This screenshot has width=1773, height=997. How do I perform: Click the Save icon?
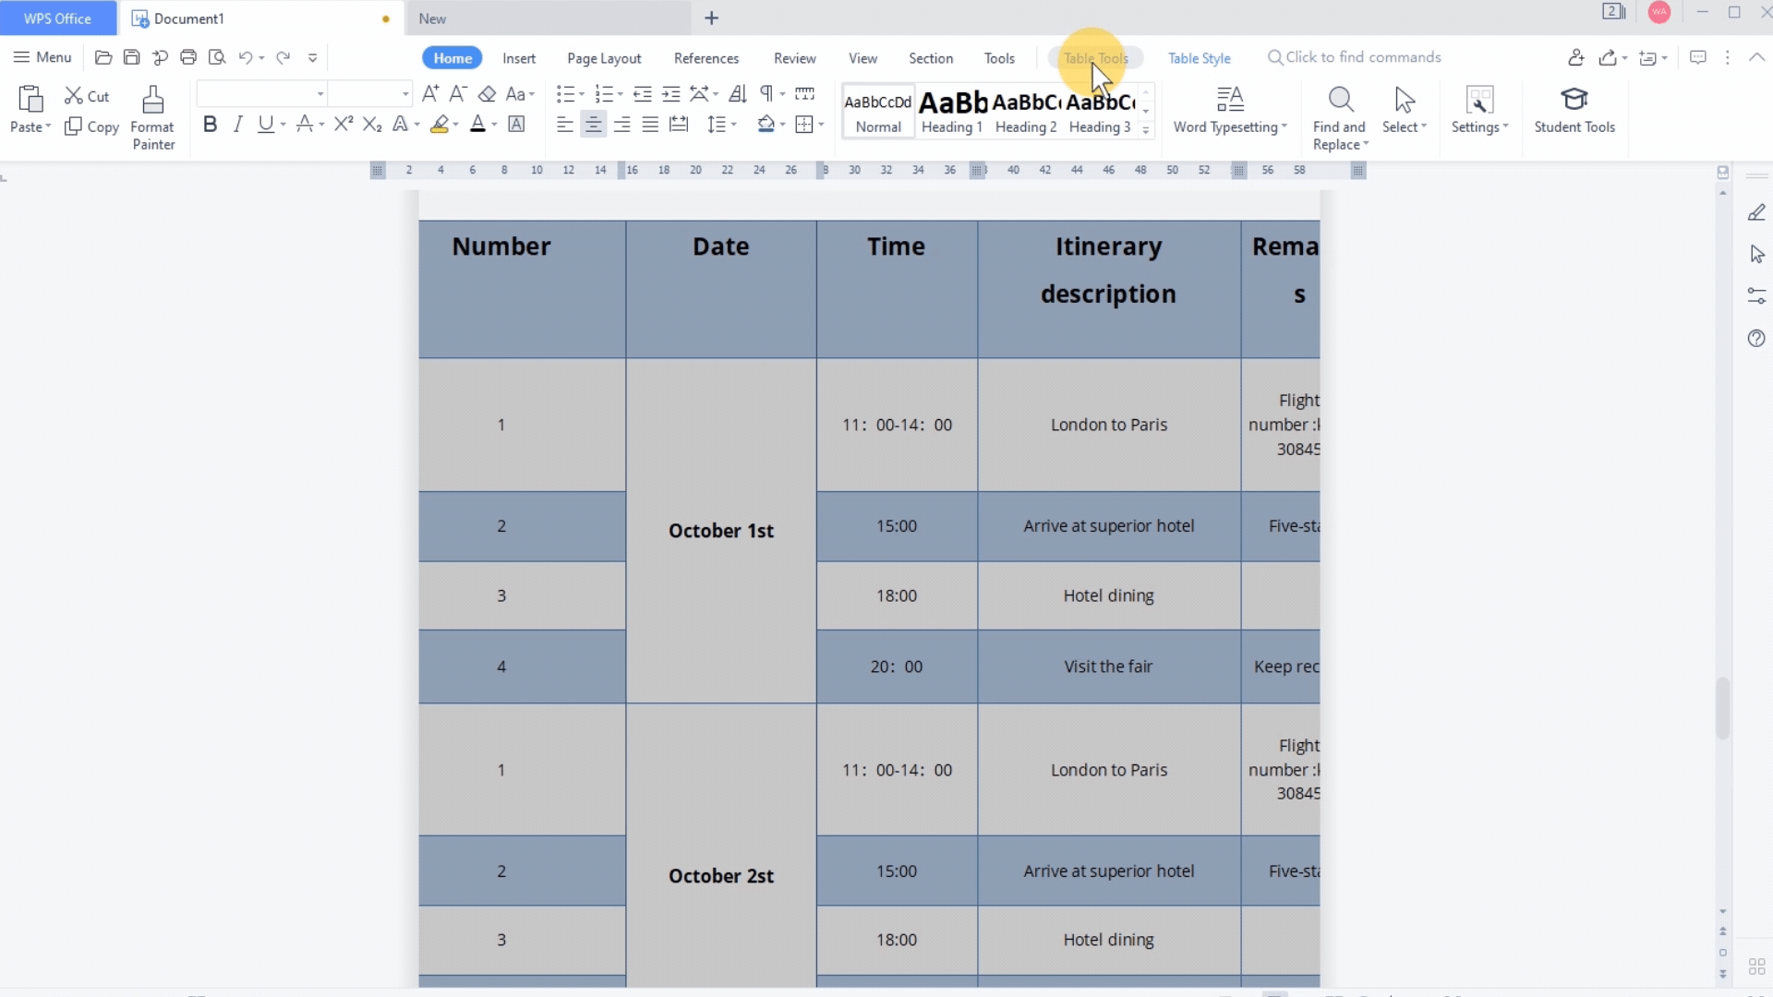[x=132, y=57]
